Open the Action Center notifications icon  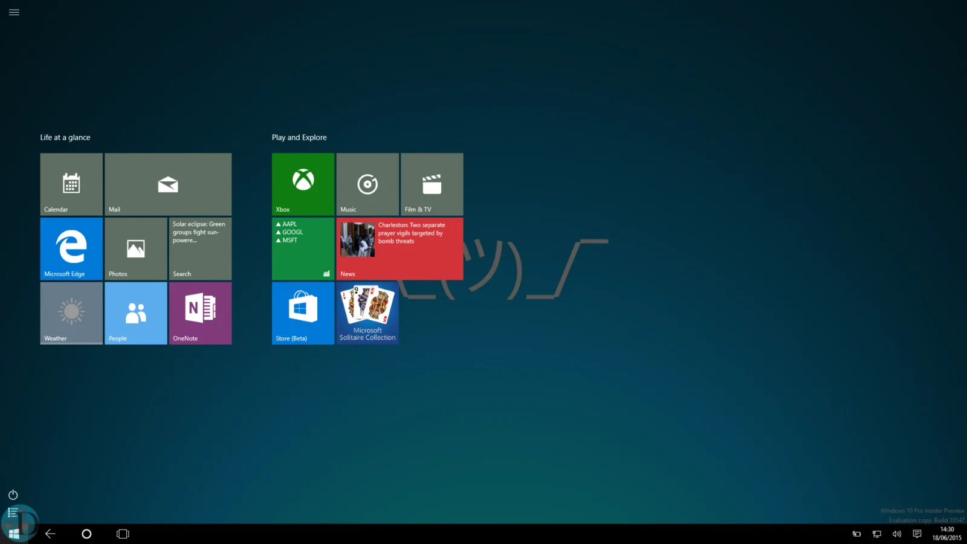pos(917,534)
